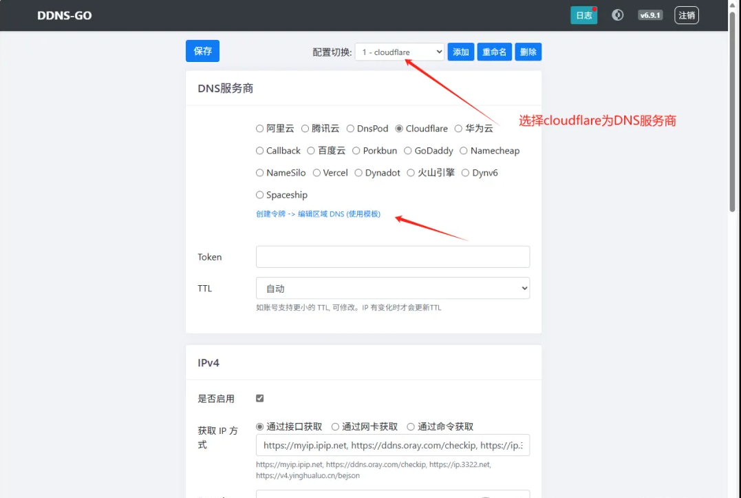Click the IPv4 interface URL input field
The height and width of the screenshot is (498, 741).
(x=393, y=445)
